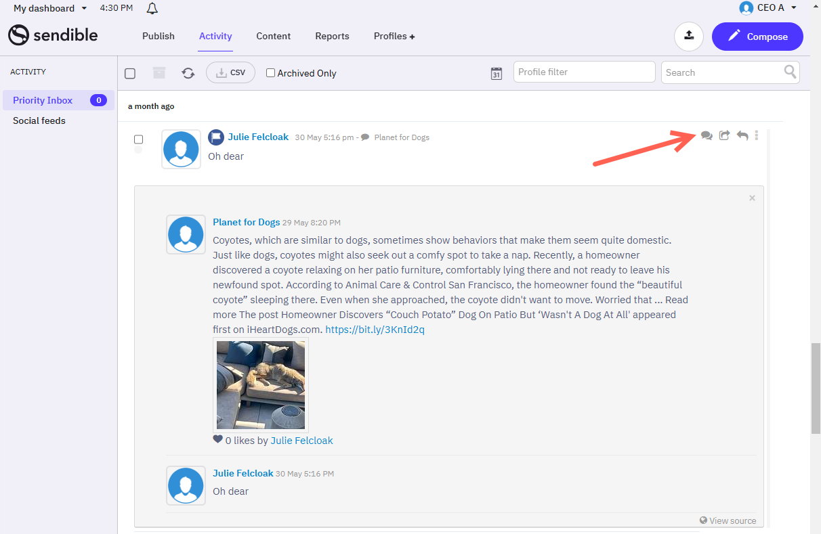This screenshot has width=821, height=534.
Task: Click the Sendible logo
Action: coord(53,35)
